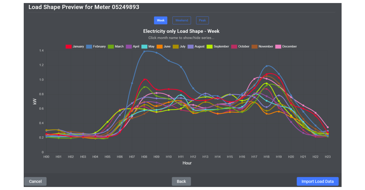Image resolution: width=365 pixels, height=190 pixels.
Task: Click the red January color swatch
Action: coord(69,46)
